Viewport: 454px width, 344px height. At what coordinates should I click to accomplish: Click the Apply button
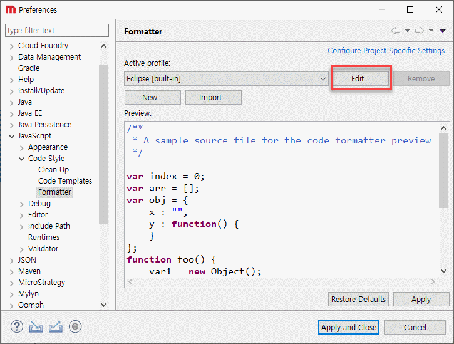(x=421, y=300)
